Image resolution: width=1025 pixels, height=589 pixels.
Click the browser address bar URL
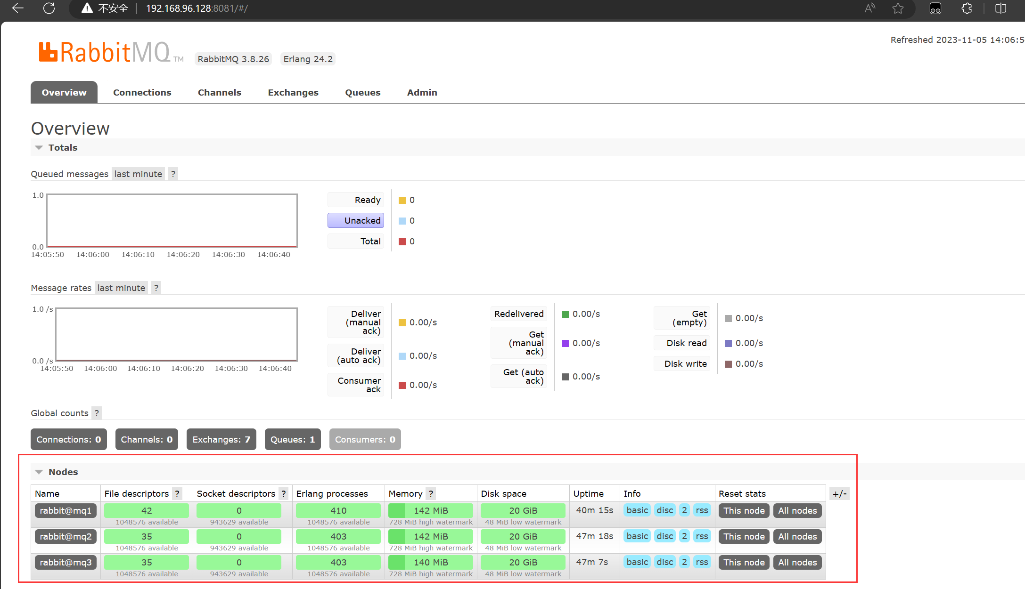[x=197, y=8]
